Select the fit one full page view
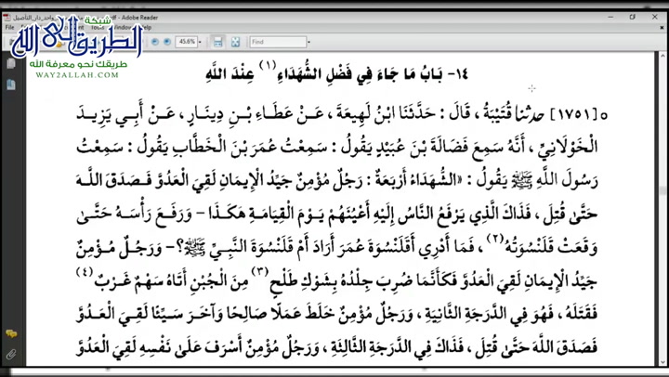The height and width of the screenshot is (377, 669). [235, 42]
